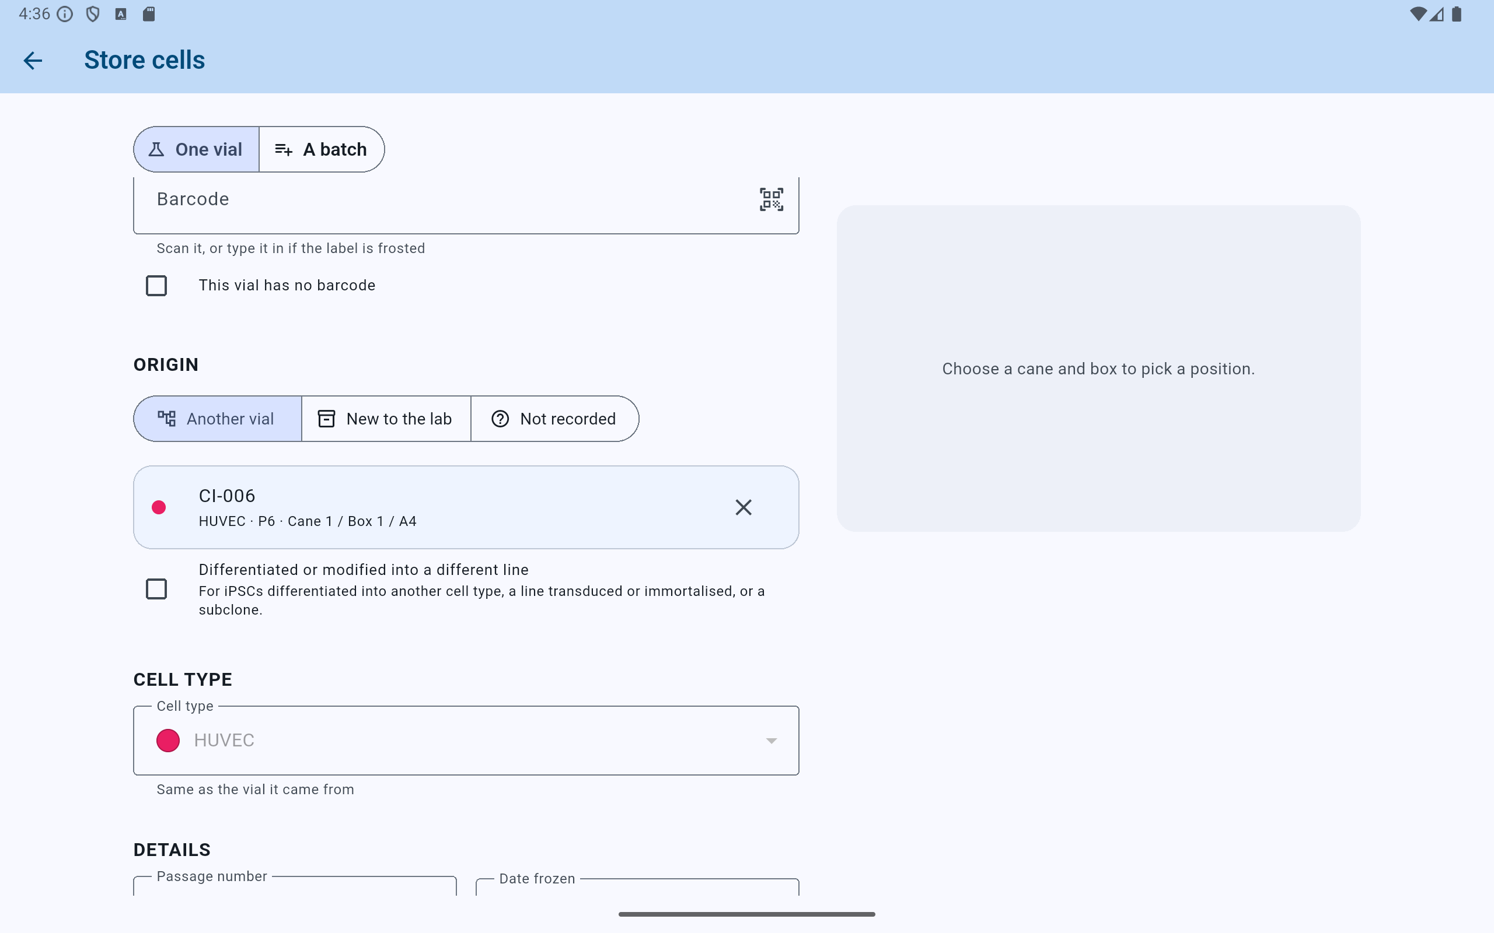Click the ORIGIN section heading
Viewport: 1494px width, 933px height.
[x=166, y=364]
